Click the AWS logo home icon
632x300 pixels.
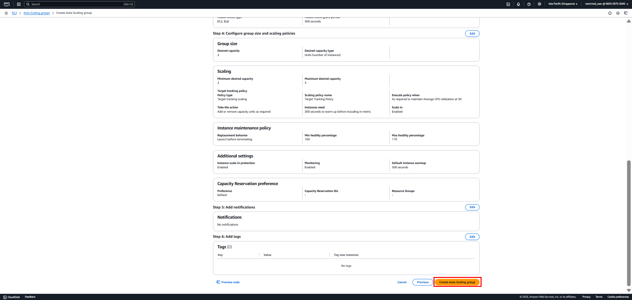(7, 4)
